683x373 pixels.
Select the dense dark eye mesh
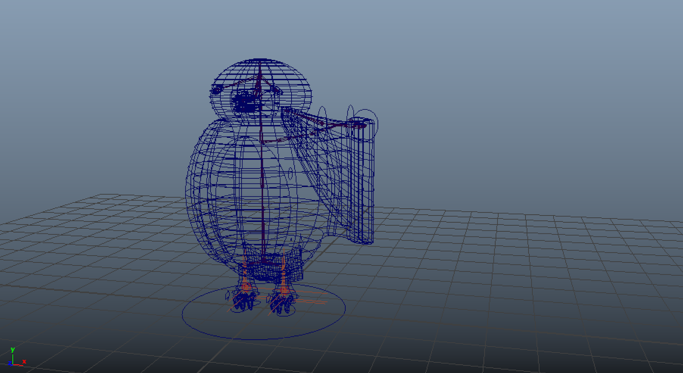pyautogui.click(x=245, y=102)
